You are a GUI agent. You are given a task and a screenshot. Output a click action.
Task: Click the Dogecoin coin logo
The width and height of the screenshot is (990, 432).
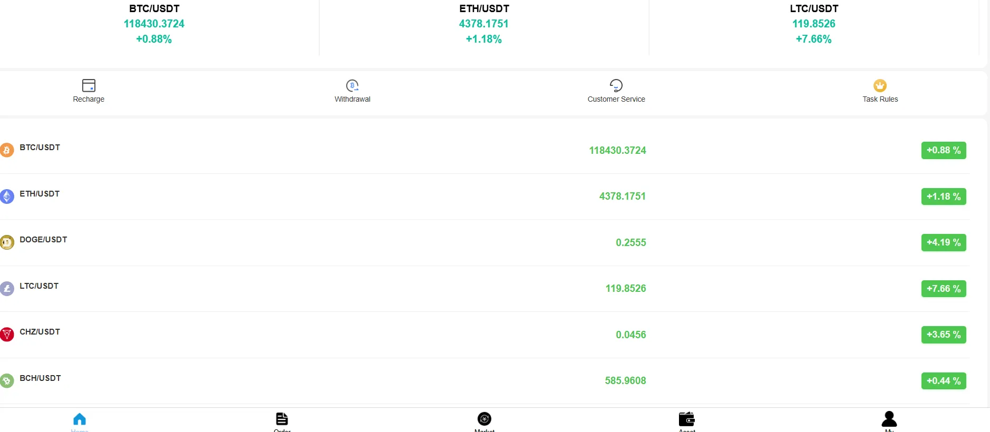(x=7, y=242)
